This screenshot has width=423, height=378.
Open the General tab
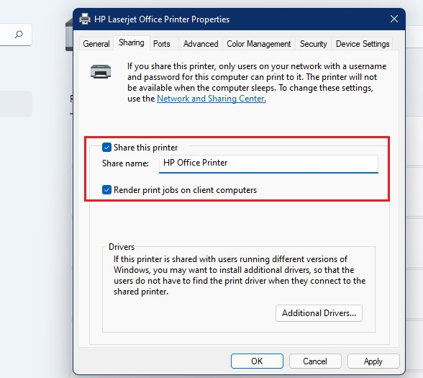point(96,44)
